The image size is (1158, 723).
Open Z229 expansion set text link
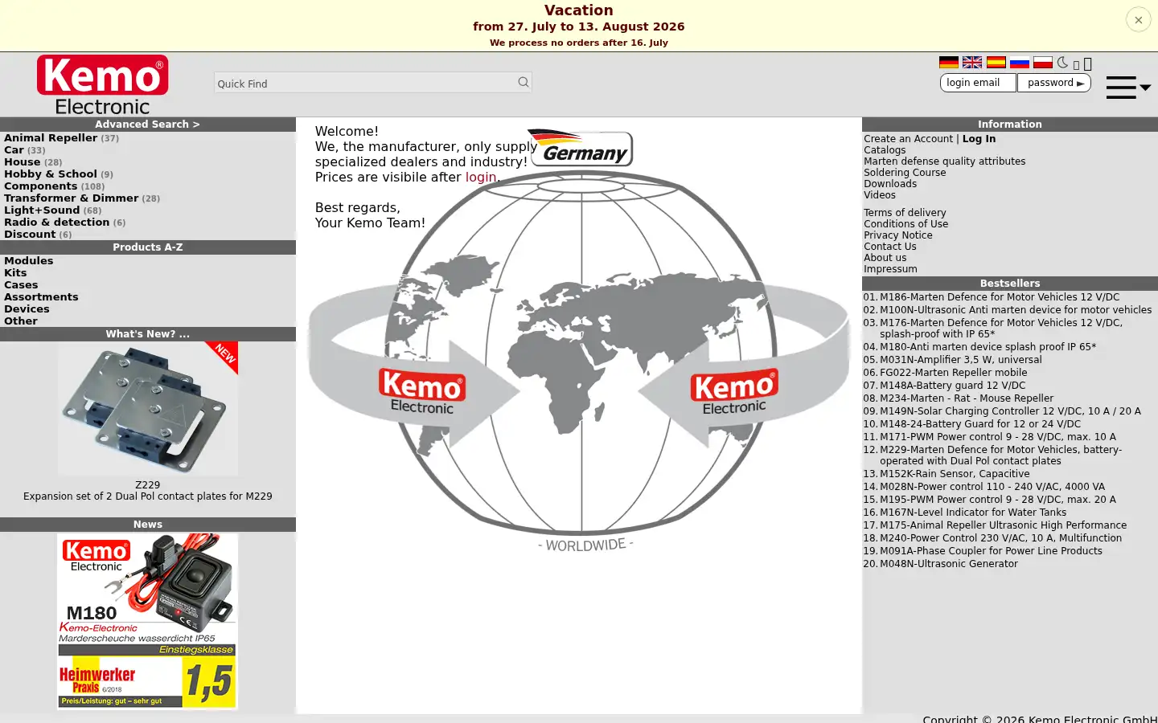click(148, 496)
